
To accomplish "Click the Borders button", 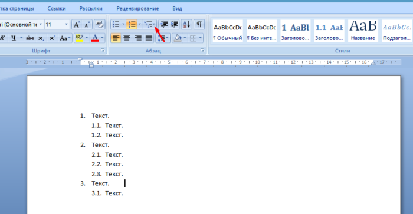I will [194, 38].
